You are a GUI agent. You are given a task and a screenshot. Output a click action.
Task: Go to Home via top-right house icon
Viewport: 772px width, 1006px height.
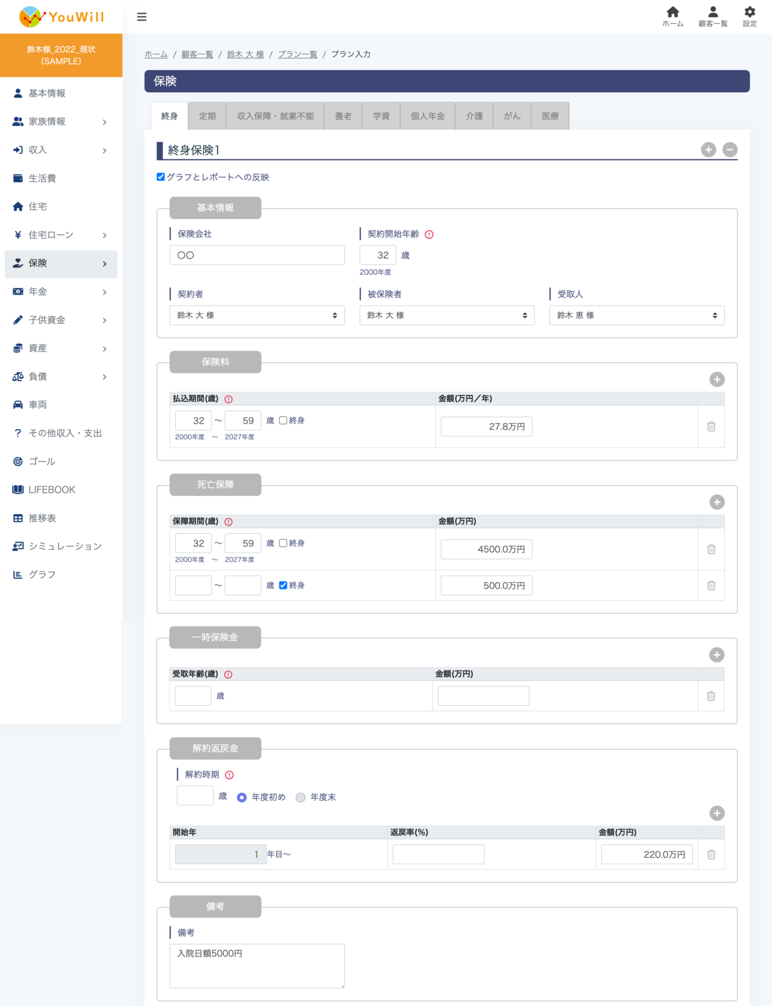click(x=672, y=16)
